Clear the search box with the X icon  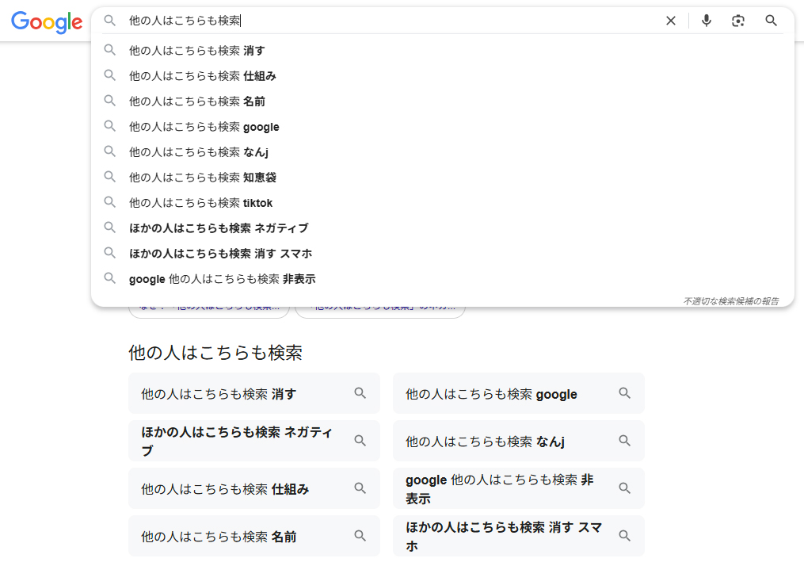[x=671, y=21]
